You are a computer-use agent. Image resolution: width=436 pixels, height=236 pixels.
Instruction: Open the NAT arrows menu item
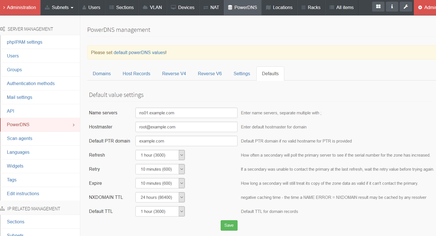coord(211,8)
